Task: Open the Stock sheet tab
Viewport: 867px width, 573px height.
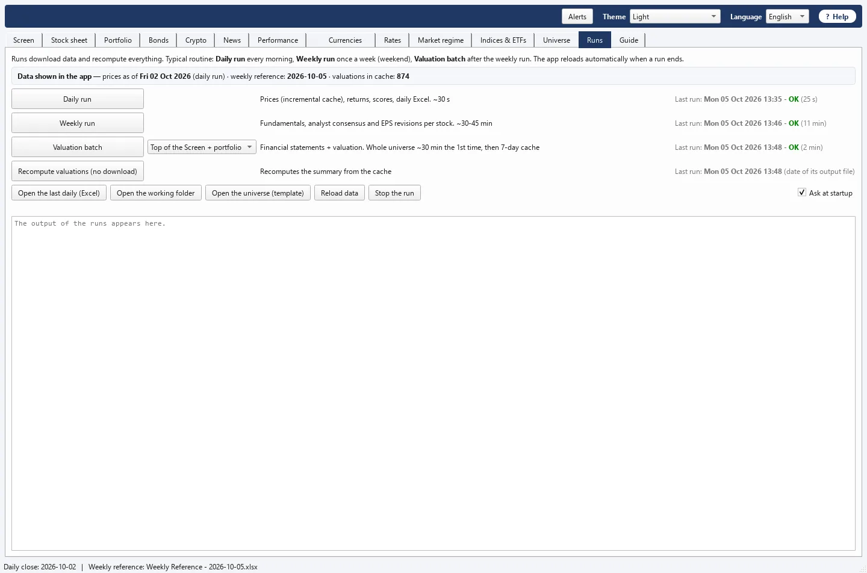Action: pyautogui.click(x=69, y=40)
